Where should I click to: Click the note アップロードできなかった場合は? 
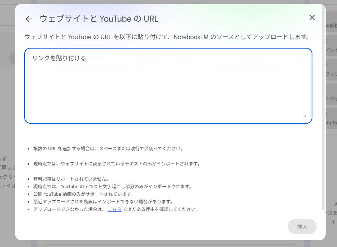pyautogui.click(x=116, y=209)
